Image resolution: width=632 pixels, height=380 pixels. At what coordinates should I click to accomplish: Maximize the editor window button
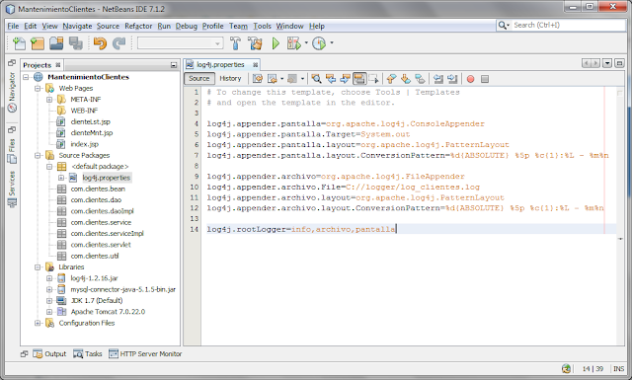619,63
